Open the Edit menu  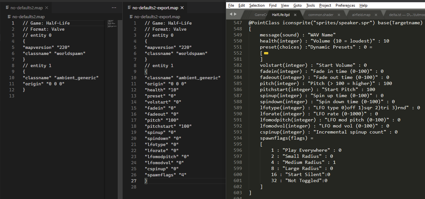[242, 5]
